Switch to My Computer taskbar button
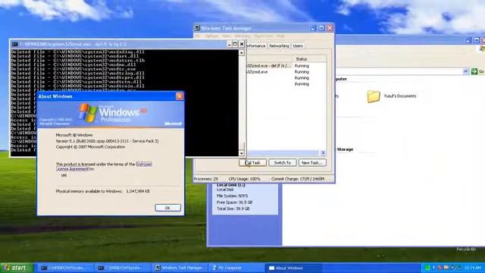 click(236, 268)
